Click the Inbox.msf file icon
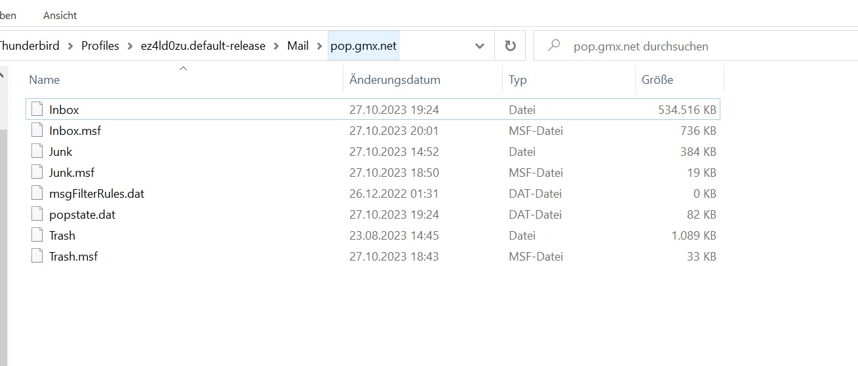858x366 pixels. click(x=37, y=131)
